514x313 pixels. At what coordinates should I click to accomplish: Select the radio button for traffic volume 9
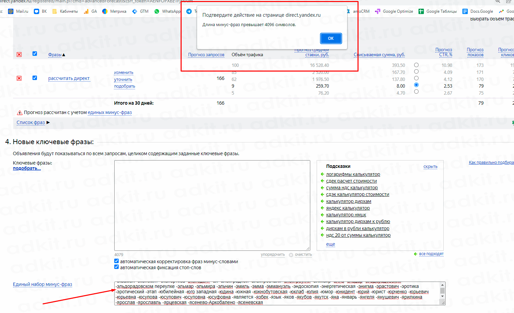pos(416,85)
